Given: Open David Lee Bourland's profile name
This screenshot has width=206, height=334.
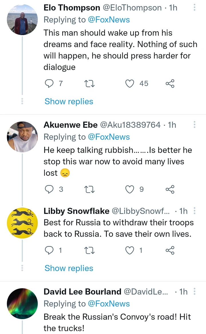Looking at the screenshot, I should (x=82, y=292).
